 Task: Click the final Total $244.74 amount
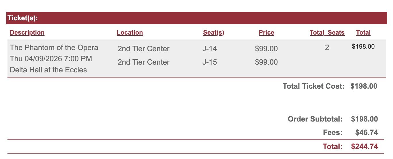364,147
